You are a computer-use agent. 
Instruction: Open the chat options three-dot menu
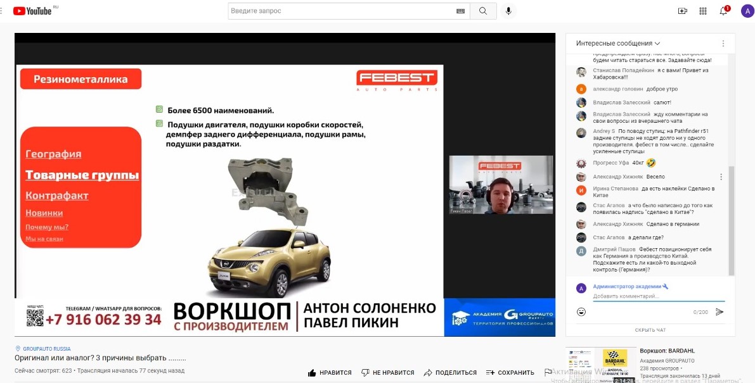(723, 43)
